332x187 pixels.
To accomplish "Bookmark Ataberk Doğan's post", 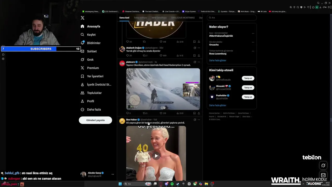I will pos(194,56).
